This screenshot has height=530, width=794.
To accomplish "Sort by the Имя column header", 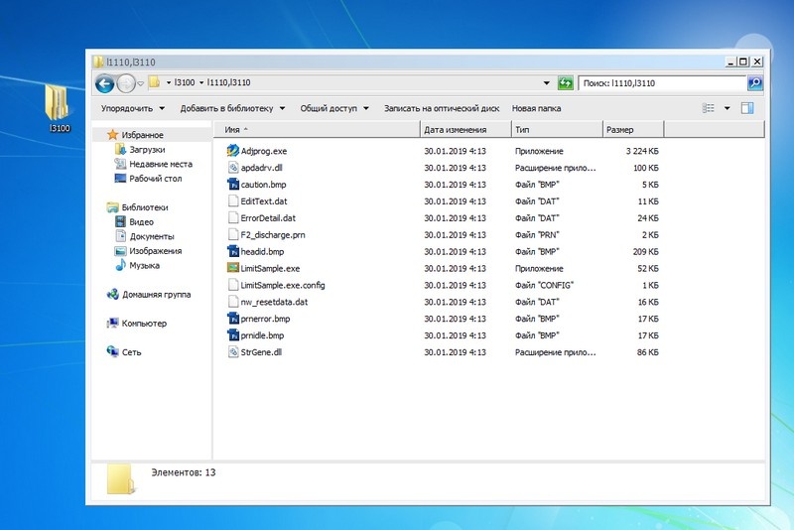I will tap(318, 130).
